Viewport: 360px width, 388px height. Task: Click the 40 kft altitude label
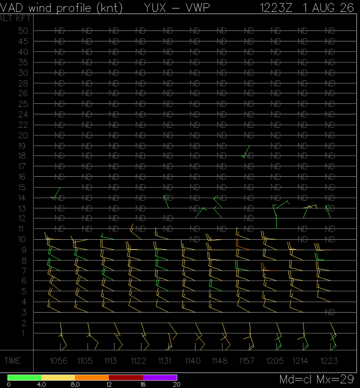23,52
